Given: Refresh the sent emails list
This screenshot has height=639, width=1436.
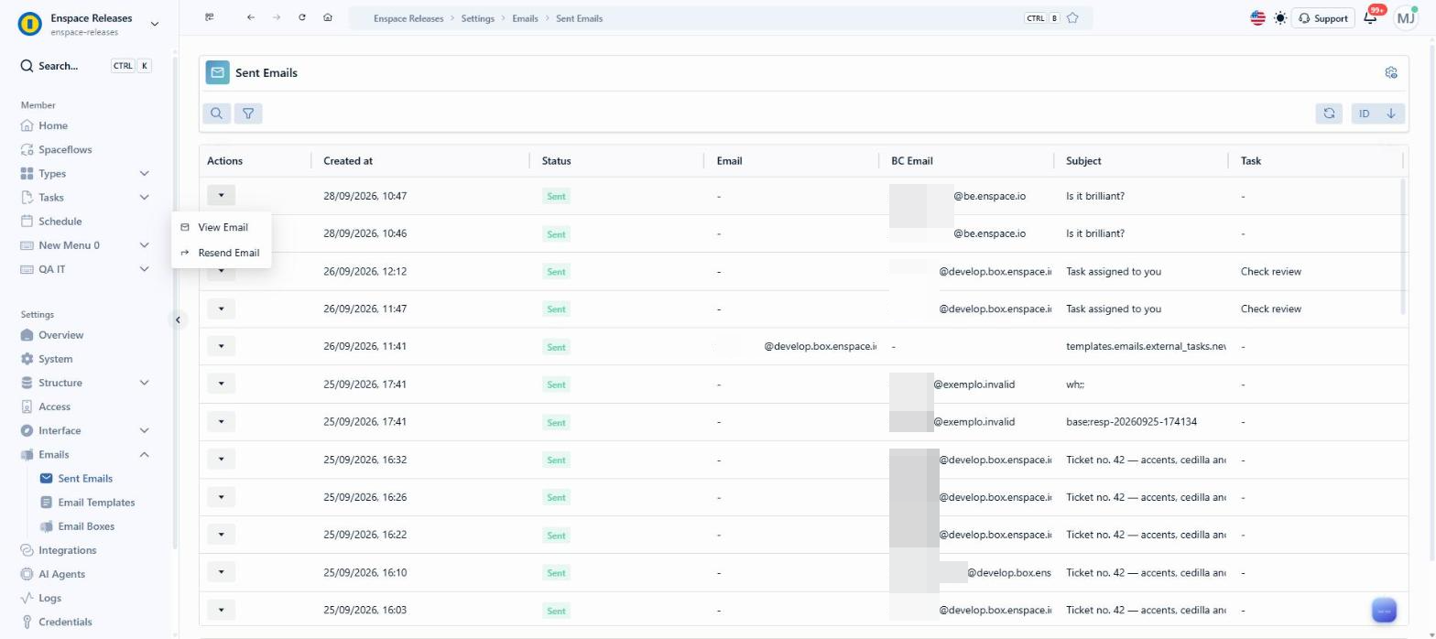Looking at the screenshot, I should [1328, 114].
